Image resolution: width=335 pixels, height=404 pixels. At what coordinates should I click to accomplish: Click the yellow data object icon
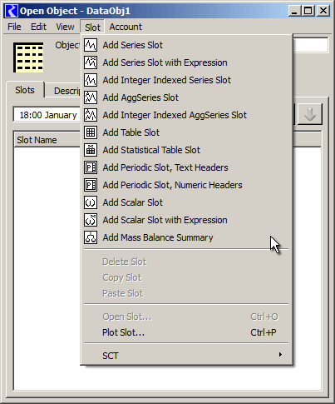coord(28,57)
